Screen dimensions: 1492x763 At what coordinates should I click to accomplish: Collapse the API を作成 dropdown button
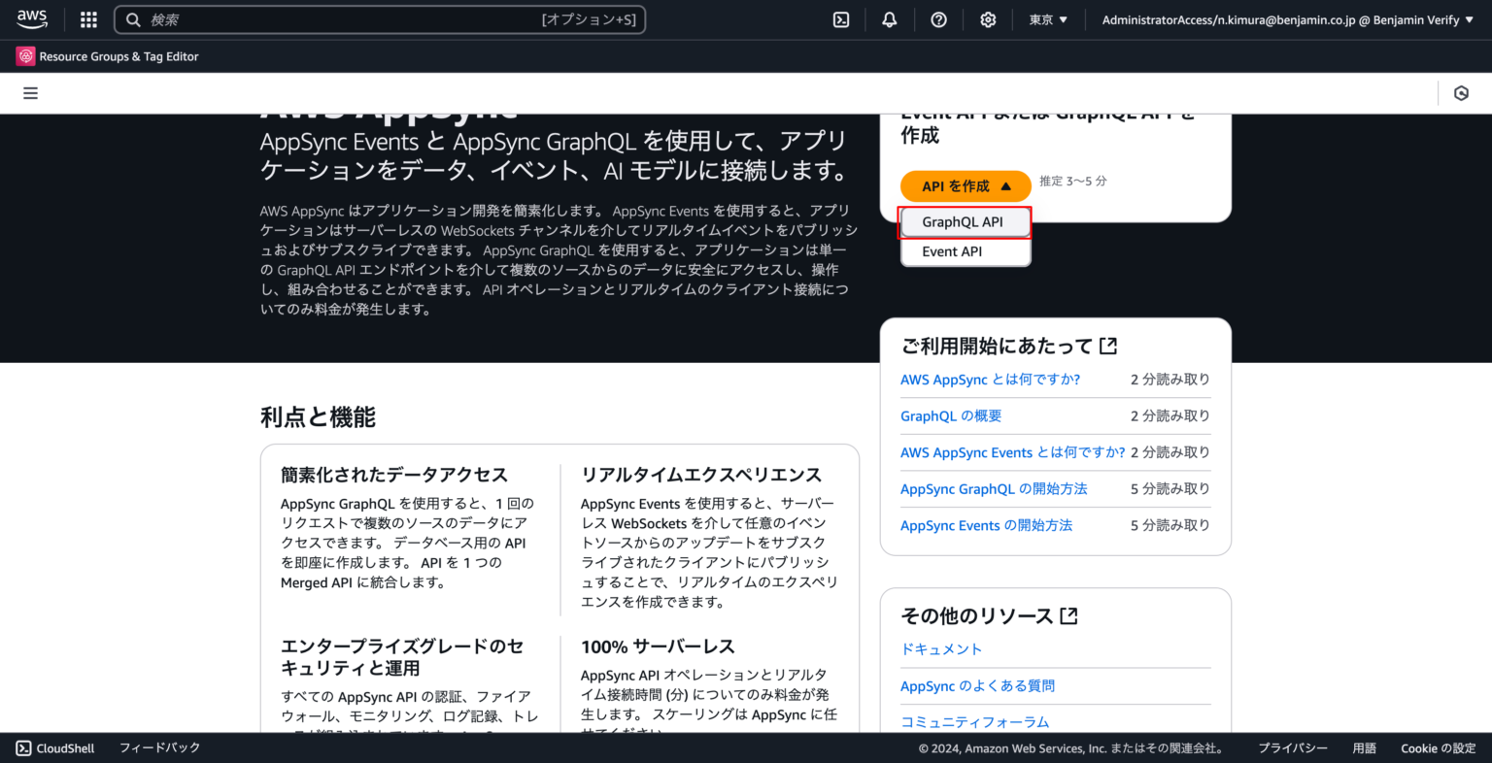(x=965, y=185)
